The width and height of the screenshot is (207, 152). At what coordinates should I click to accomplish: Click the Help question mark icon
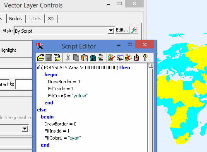click(x=145, y=58)
